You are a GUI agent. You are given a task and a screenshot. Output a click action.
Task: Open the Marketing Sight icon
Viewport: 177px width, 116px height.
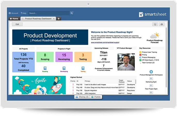point(151,79)
